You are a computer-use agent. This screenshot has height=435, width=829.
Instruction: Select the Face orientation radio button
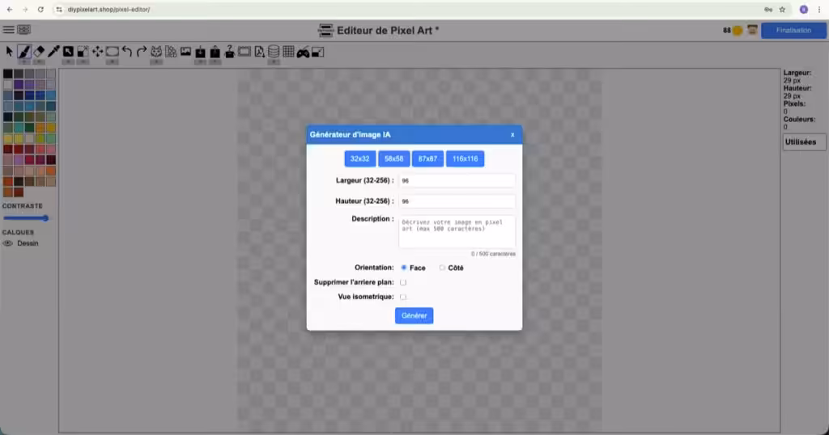pyautogui.click(x=404, y=268)
